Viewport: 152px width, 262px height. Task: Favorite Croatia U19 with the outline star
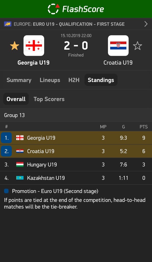point(137,46)
